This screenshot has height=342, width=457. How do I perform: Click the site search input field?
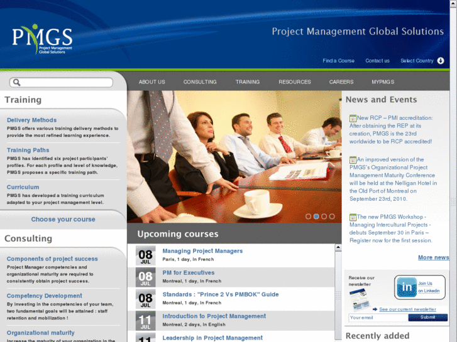[61, 82]
